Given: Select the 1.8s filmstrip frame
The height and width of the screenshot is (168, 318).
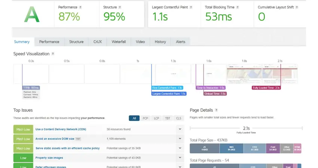Looking at the screenshot, I should pyautogui.click(x=244, y=74).
